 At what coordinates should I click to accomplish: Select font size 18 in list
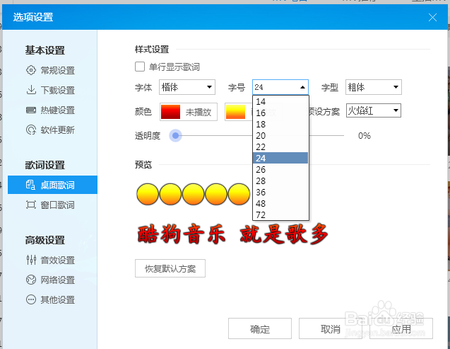coord(280,124)
